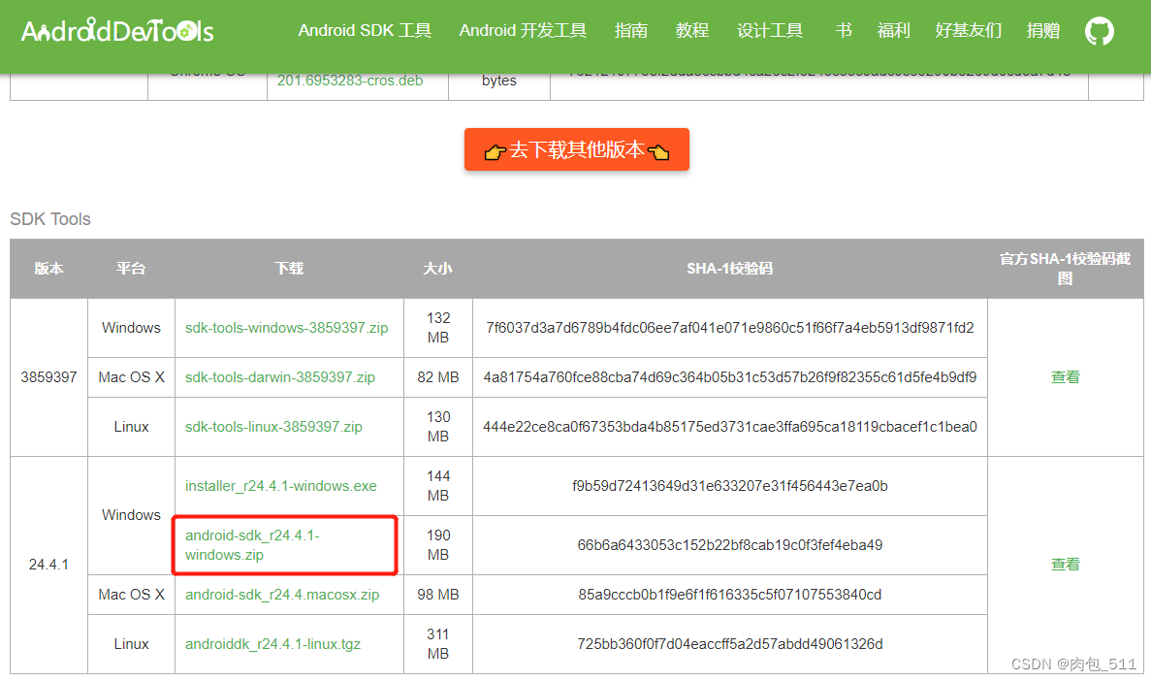Download android-sdk_r24.4.1-windows.zip
Screen dimensions: 1151x681
[252, 545]
